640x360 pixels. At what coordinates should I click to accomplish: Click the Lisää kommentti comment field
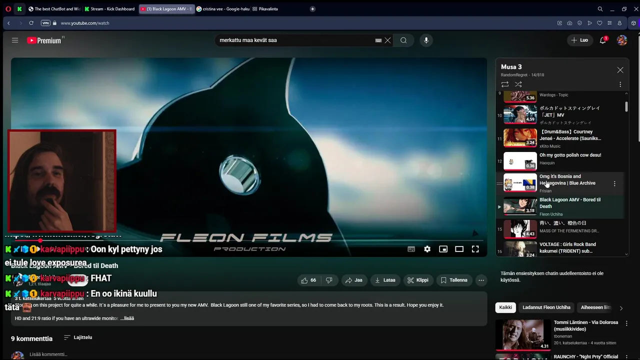click(48, 354)
